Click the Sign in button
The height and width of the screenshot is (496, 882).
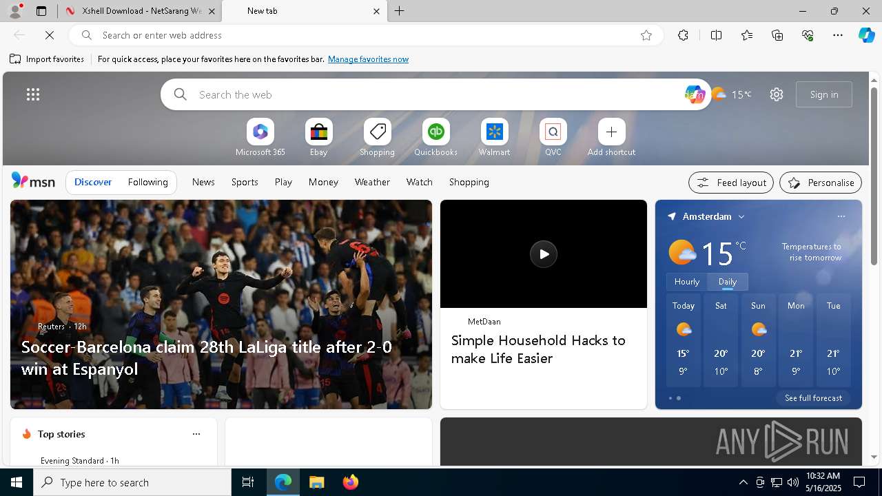[x=824, y=94]
